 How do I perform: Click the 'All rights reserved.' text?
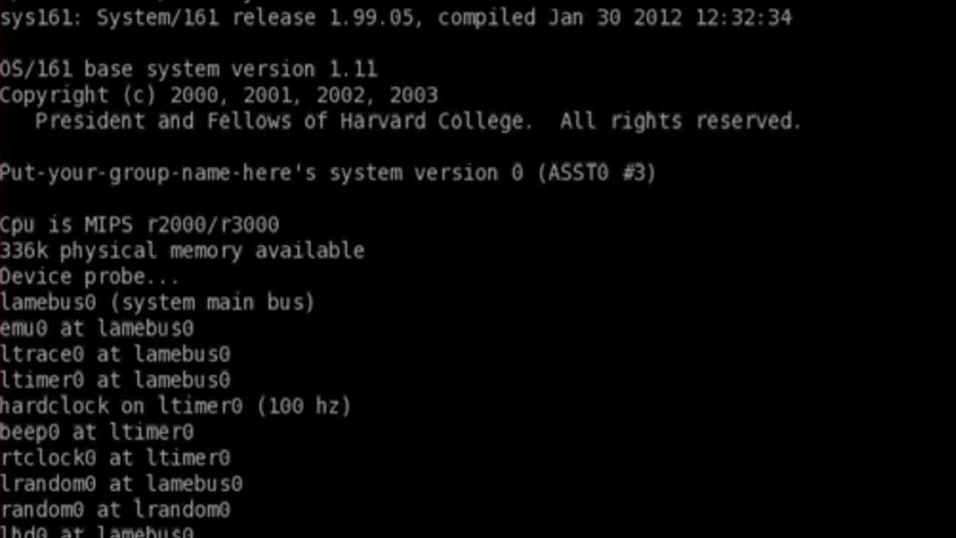coord(679,121)
